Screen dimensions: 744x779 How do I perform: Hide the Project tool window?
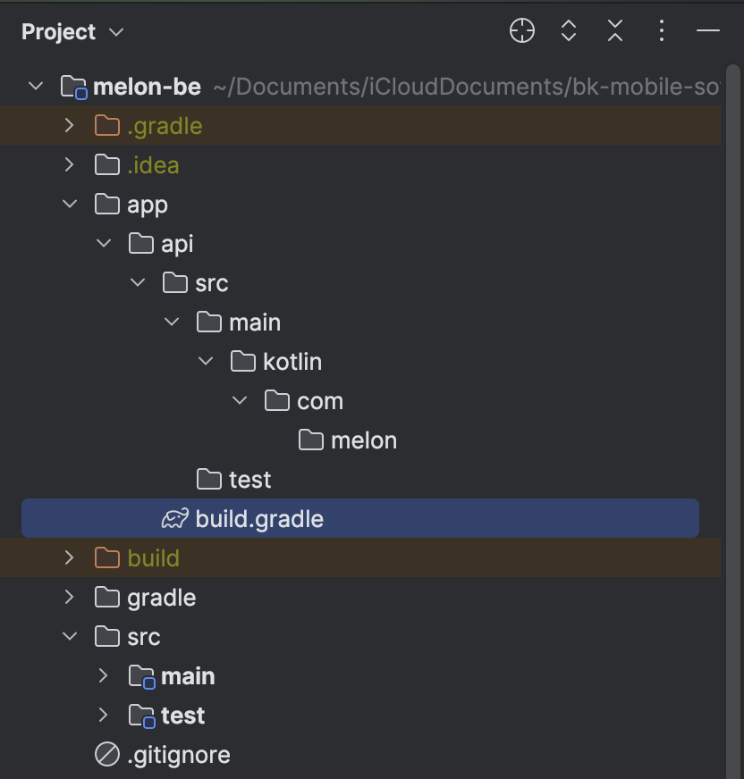tap(707, 30)
